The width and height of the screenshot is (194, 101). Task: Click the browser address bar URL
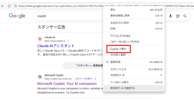click(106, 6)
